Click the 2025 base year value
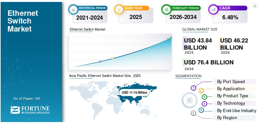 point(136,17)
